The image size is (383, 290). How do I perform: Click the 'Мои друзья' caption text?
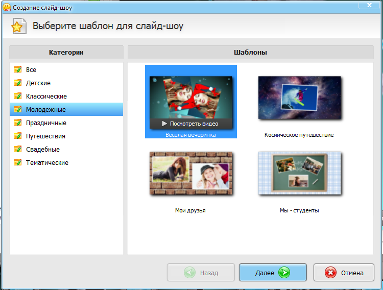pos(190,210)
